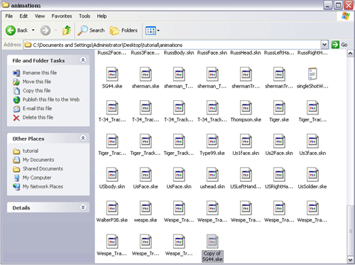Toggle the Folders pane button
The height and width of the screenshot is (265, 355).
(124, 31)
